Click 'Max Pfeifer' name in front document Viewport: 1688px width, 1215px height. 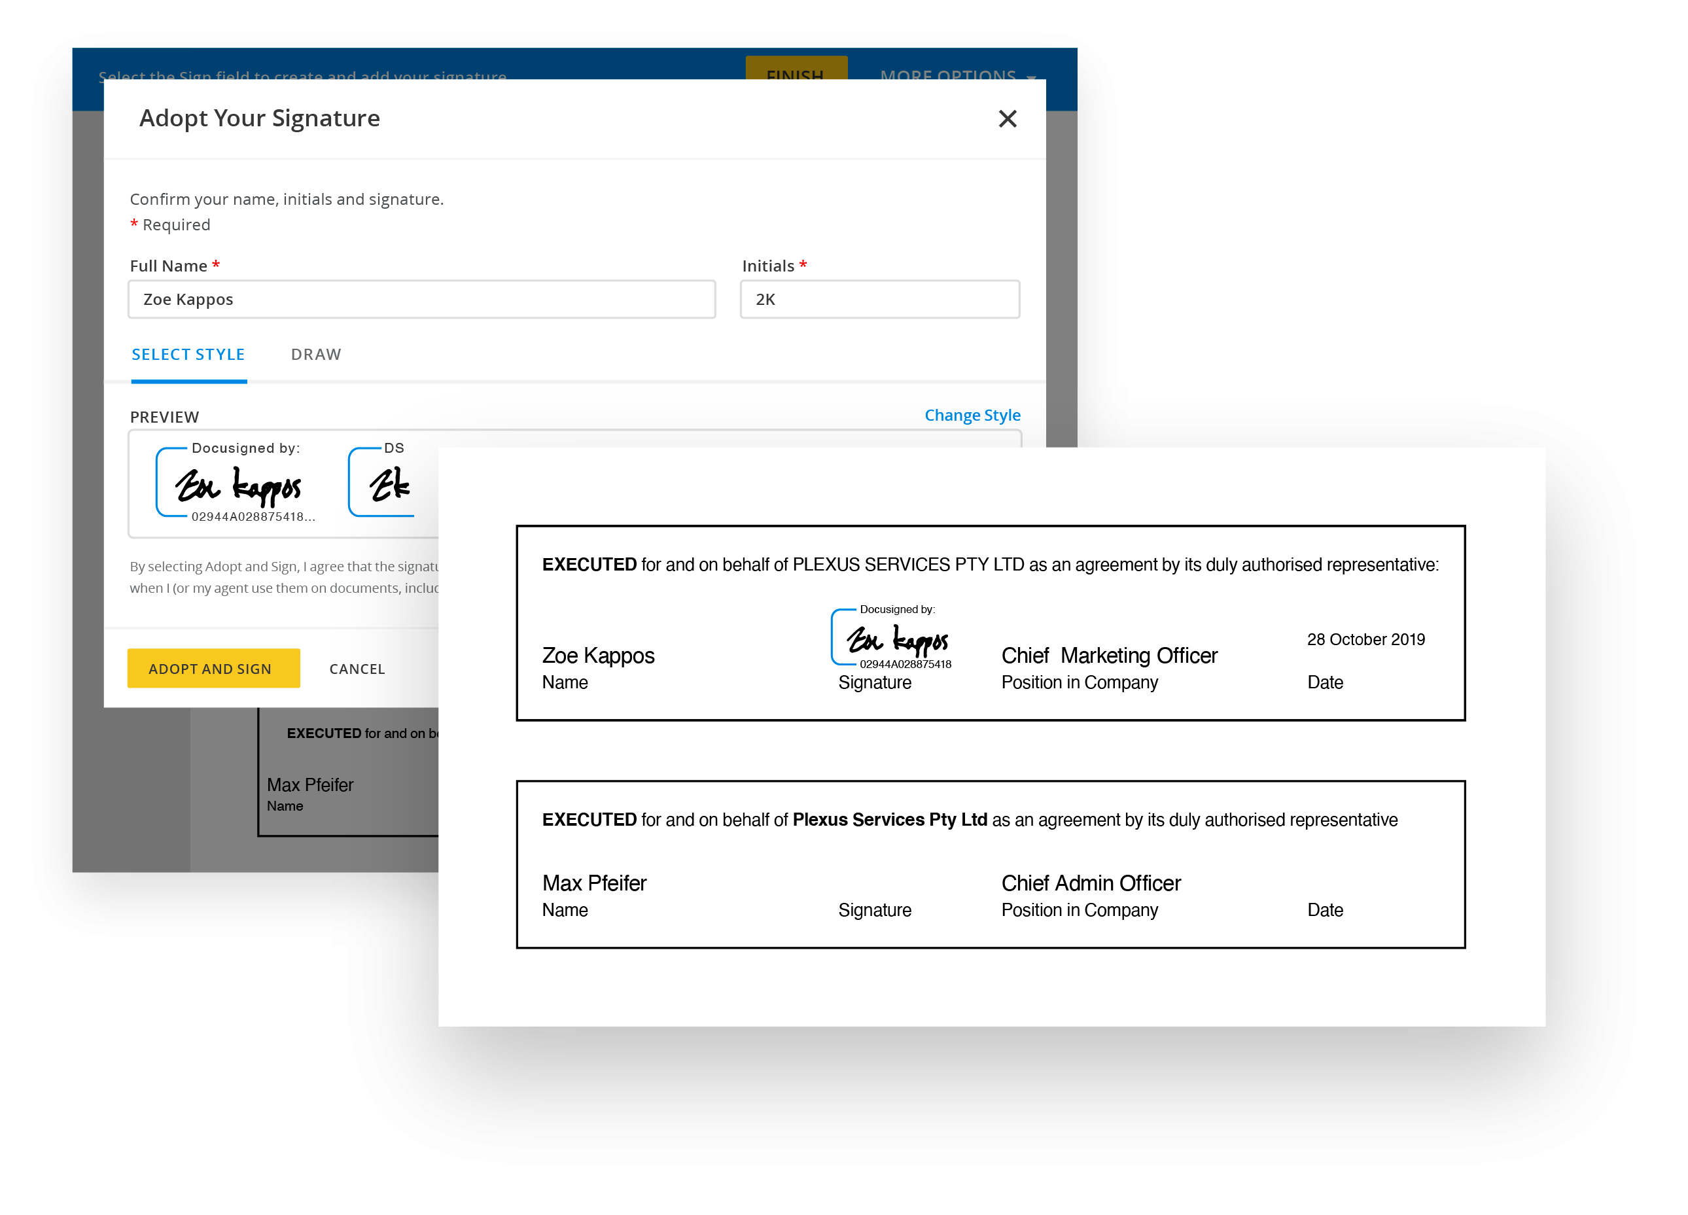point(594,883)
